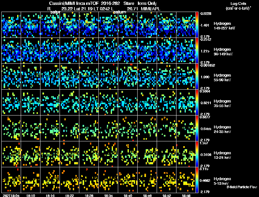Open the 24-35 keV panel at 18:28
Viewport: 259px width, 197px height.
[x=89, y=128]
